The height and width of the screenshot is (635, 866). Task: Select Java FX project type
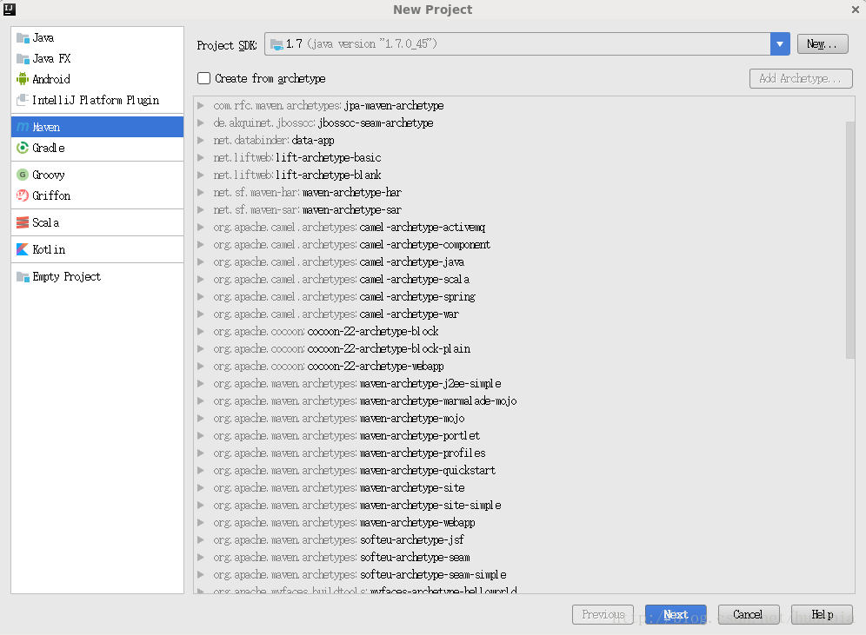pos(97,58)
